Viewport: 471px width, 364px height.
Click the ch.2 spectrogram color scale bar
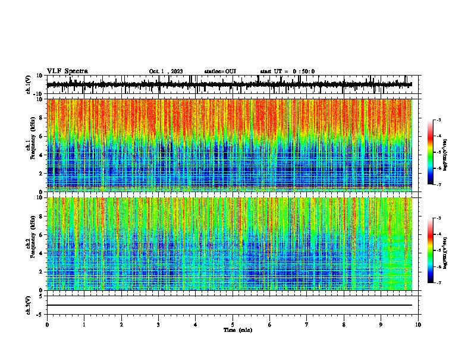[x=431, y=250]
